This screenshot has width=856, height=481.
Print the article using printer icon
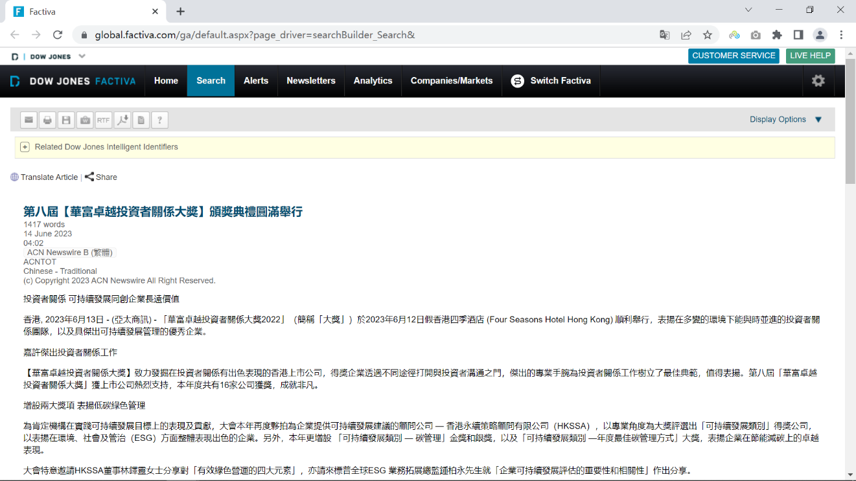point(47,120)
